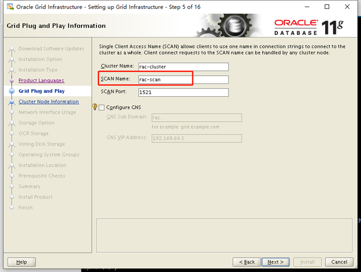This screenshot has width=361, height=272.
Task: Open the Help button
Action: click(x=22, y=262)
